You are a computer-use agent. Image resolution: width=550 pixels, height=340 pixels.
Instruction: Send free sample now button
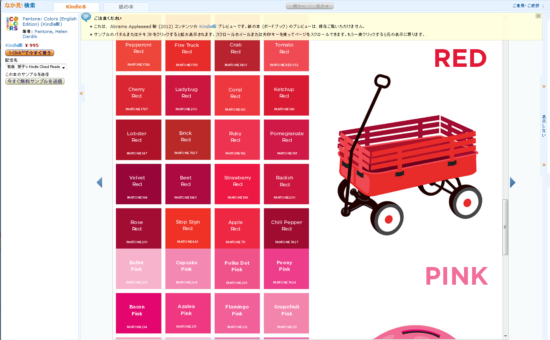pos(35,81)
